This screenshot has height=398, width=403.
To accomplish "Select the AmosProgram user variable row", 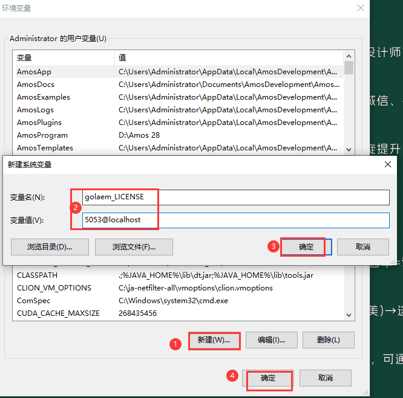I will (x=179, y=135).
